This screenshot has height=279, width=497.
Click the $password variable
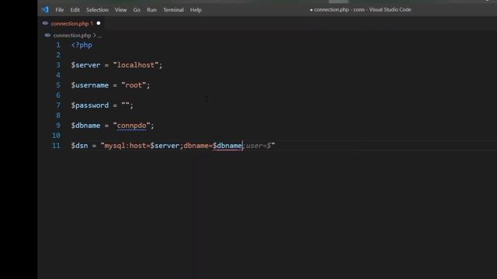[x=90, y=105]
